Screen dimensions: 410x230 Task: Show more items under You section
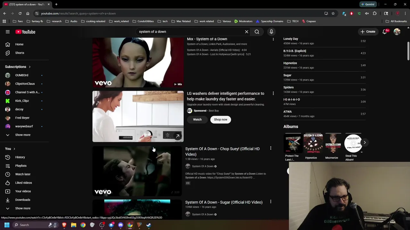[23, 208]
